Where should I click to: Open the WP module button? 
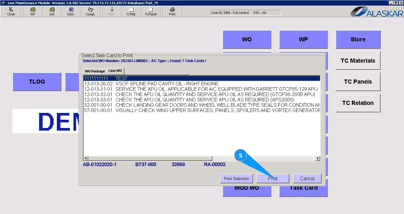[x=303, y=39]
